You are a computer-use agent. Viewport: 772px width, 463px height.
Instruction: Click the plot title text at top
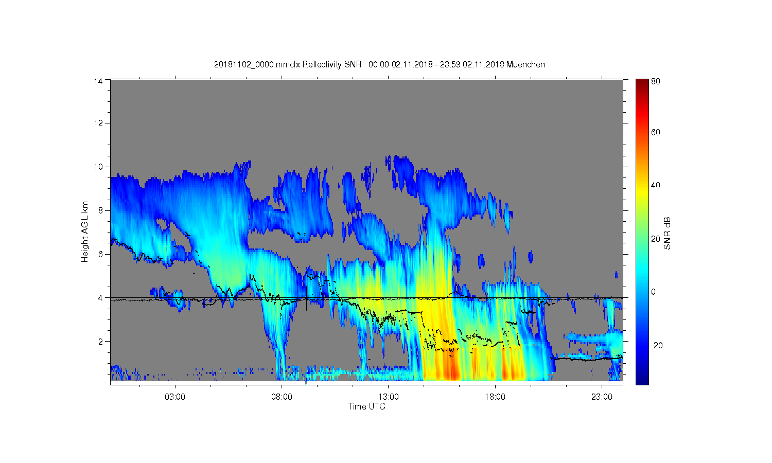(379, 64)
